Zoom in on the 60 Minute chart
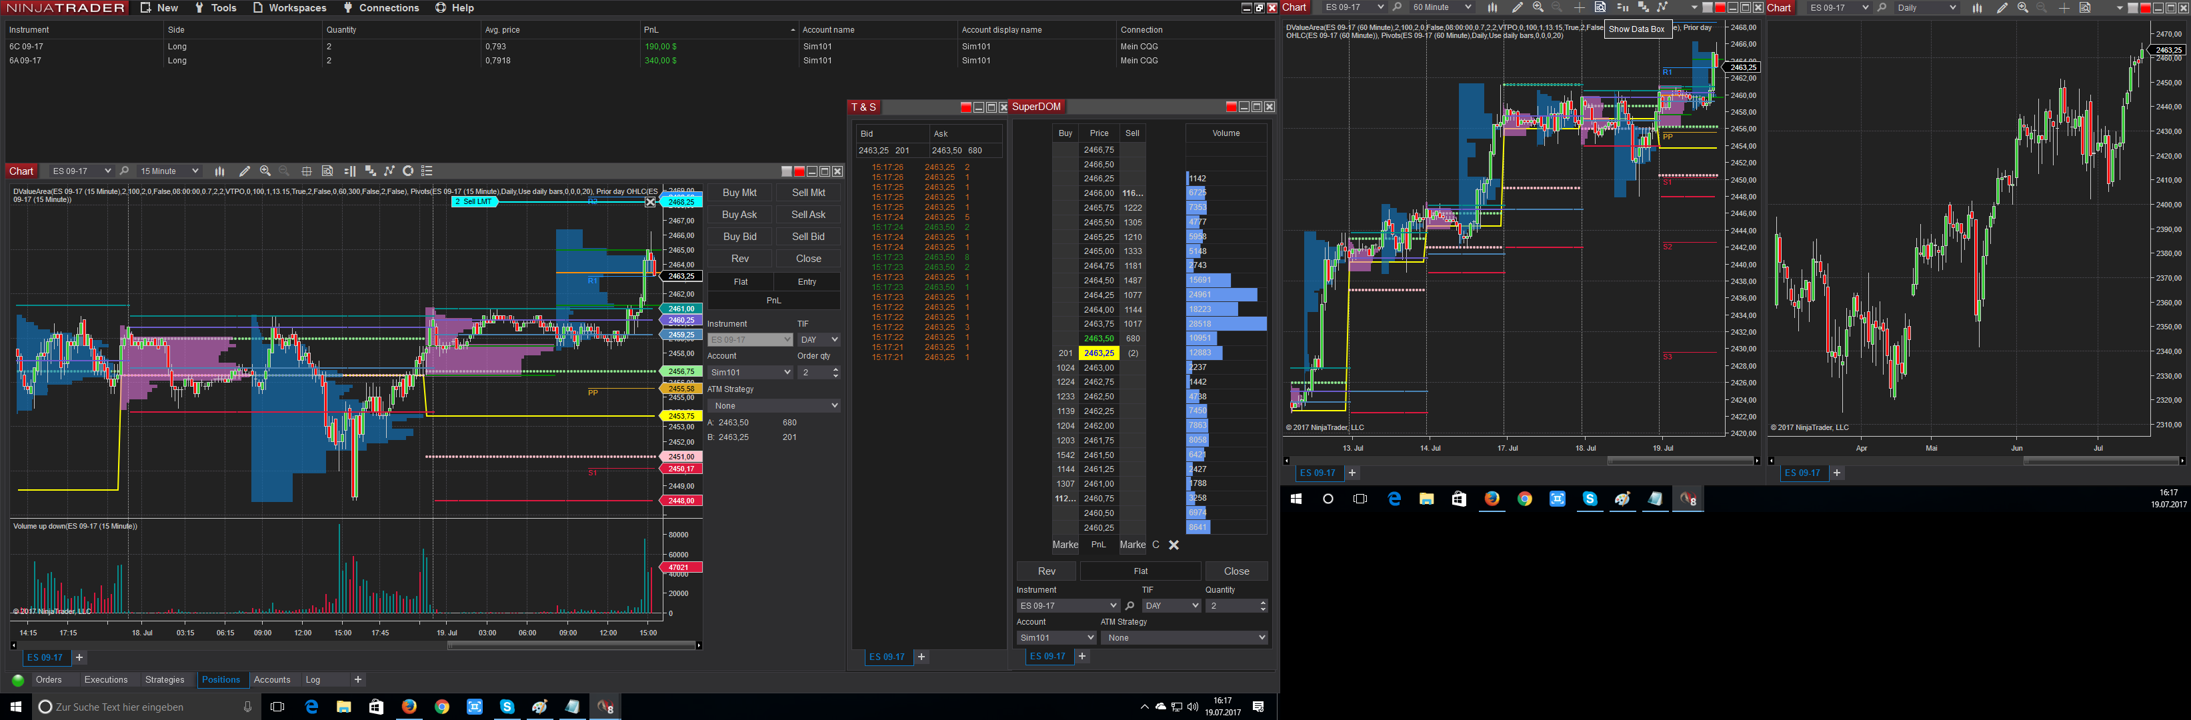This screenshot has height=720, width=2191. pos(1538,7)
